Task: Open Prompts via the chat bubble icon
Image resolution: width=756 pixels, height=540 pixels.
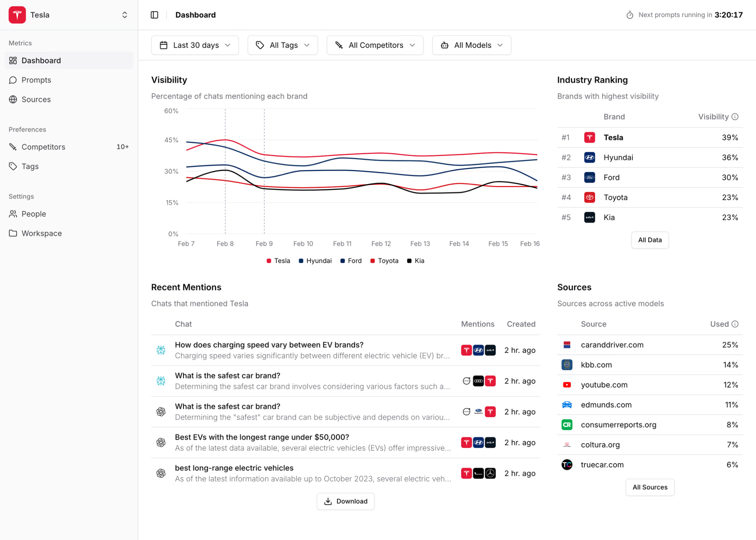Action: pyautogui.click(x=13, y=80)
